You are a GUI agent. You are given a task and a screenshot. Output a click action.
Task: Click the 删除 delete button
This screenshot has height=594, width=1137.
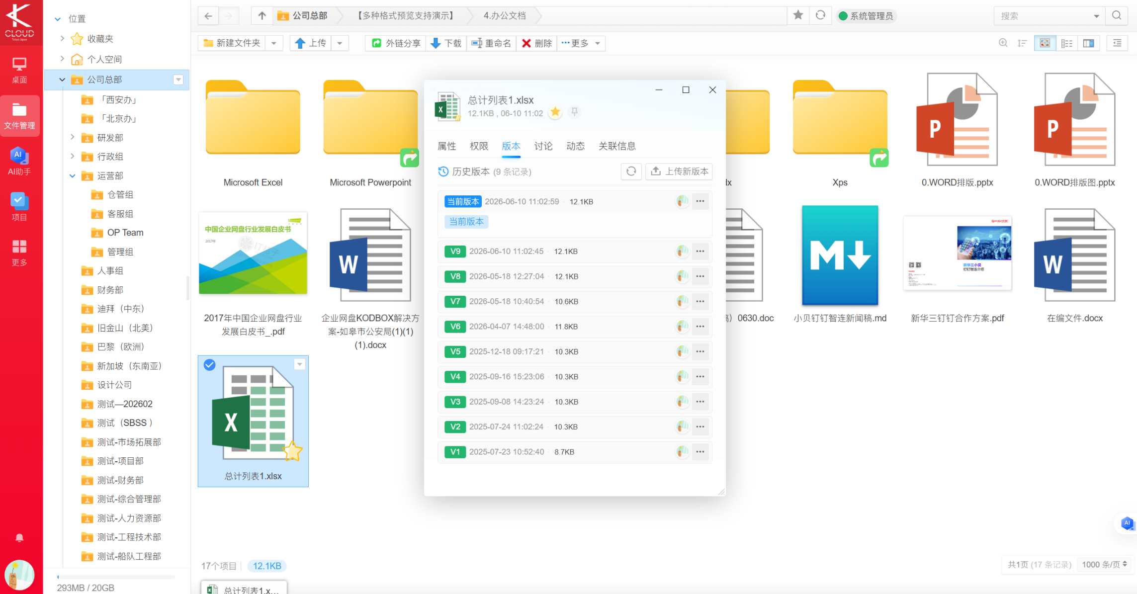point(537,43)
